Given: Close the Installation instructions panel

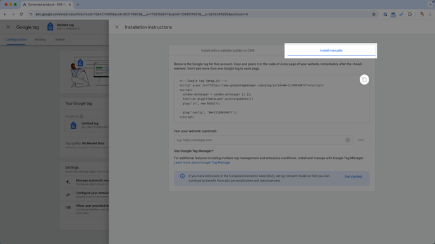Looking at the screenshot, I should pos(117,27).
